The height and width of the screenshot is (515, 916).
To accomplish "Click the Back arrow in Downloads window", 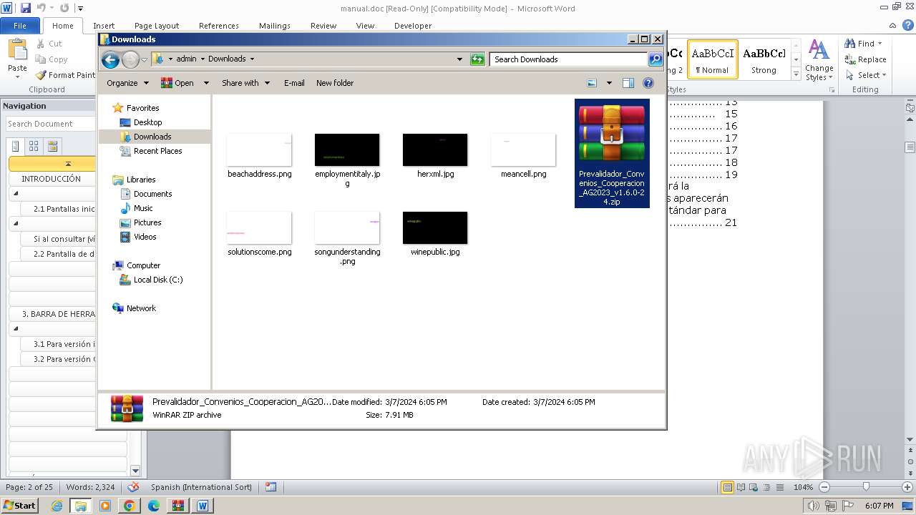I will tap(110, 59).
